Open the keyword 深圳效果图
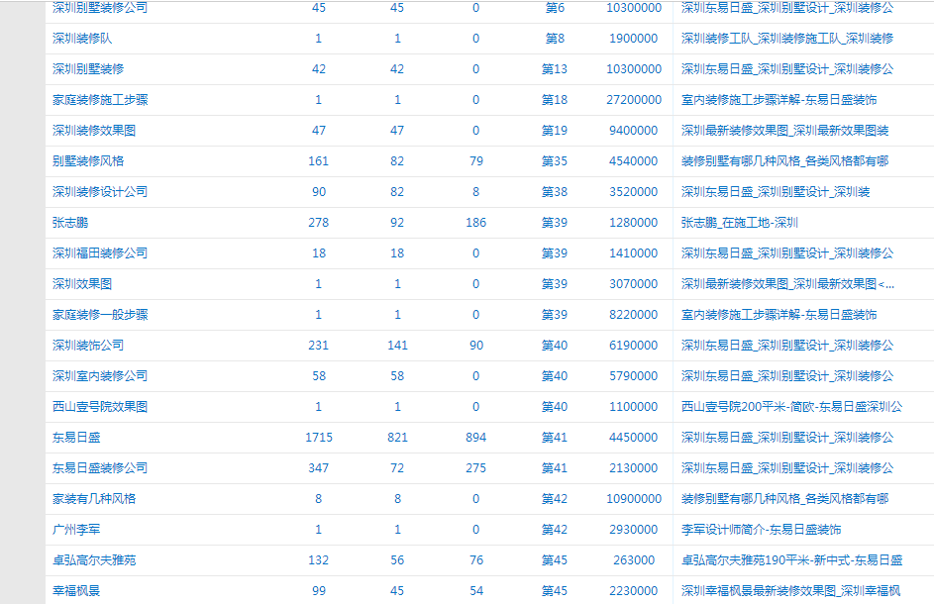Image resolution: width=934 pixels, height=604 pixels. click(82, 284)
